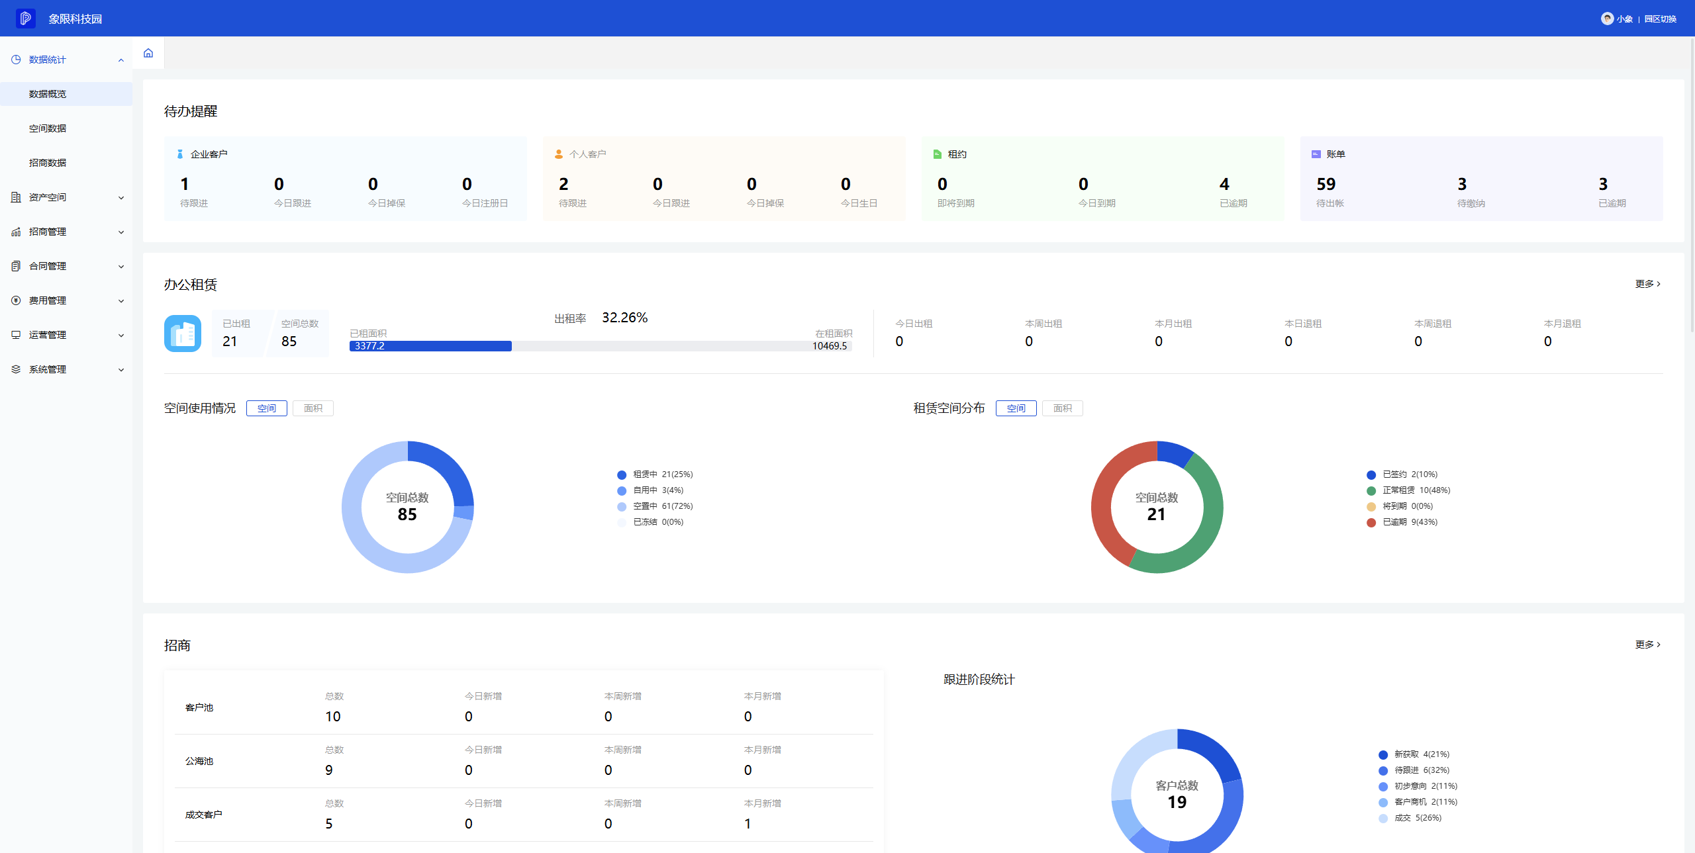Click the 园区切换 link

[1660, 19]
